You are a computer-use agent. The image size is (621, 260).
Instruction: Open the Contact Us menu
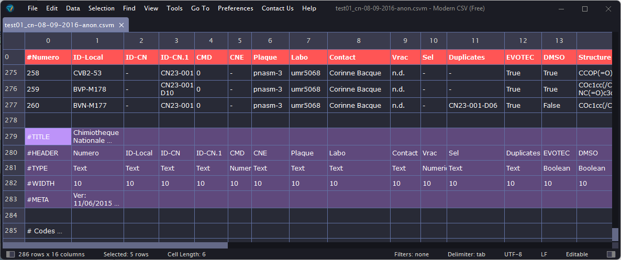pos(278,8)
